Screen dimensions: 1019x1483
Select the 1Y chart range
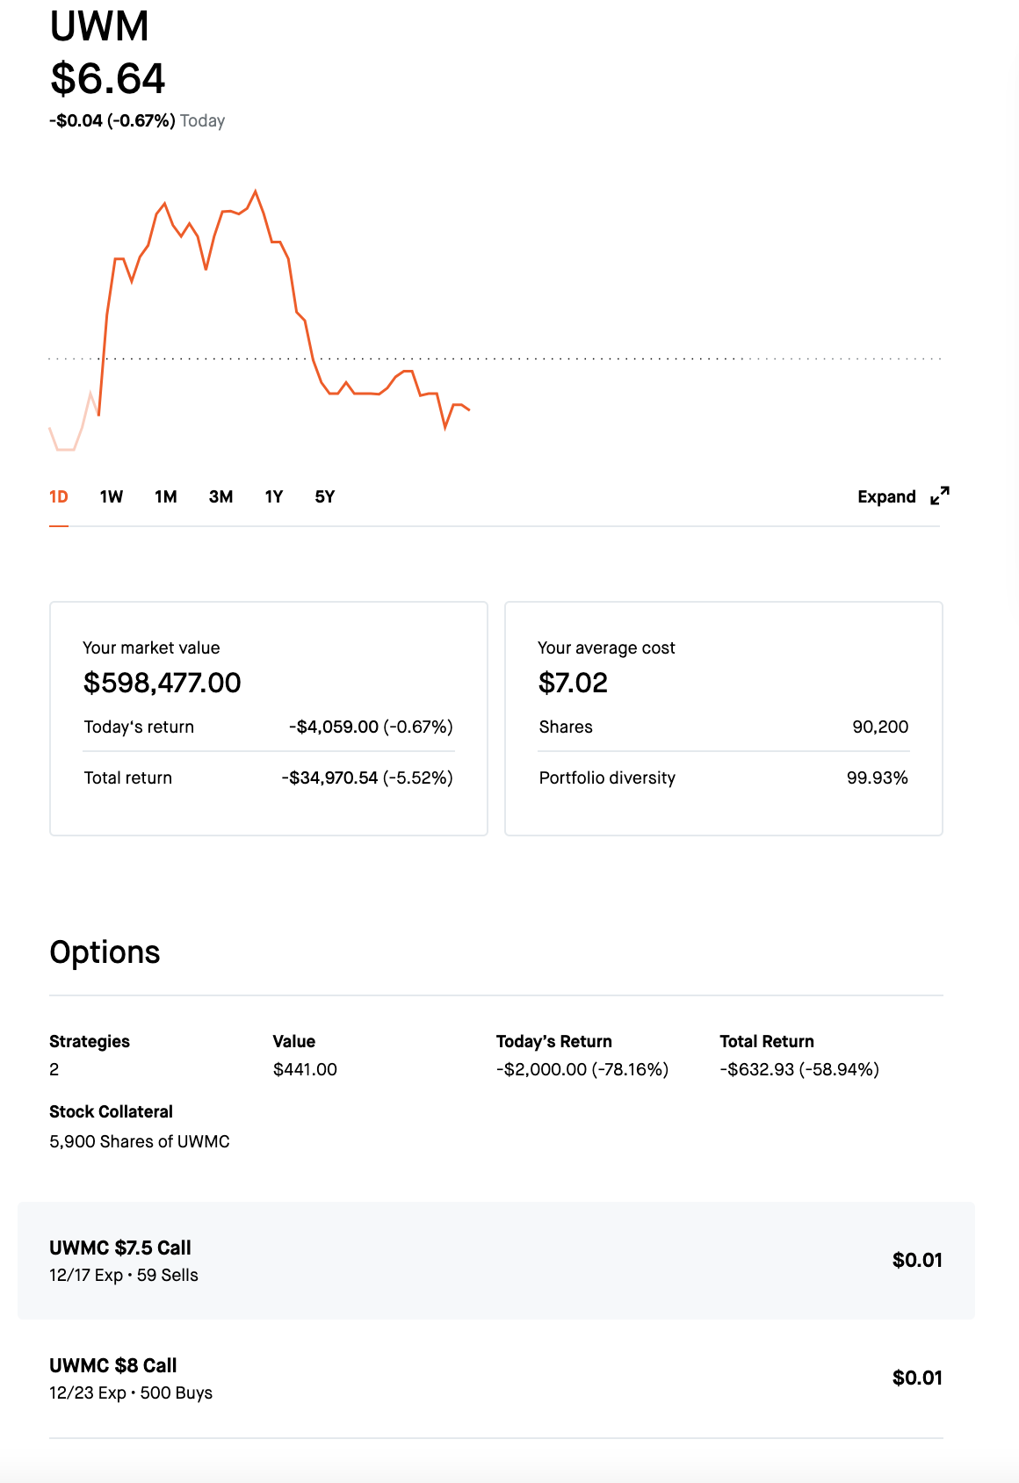[x=274, y=497]
